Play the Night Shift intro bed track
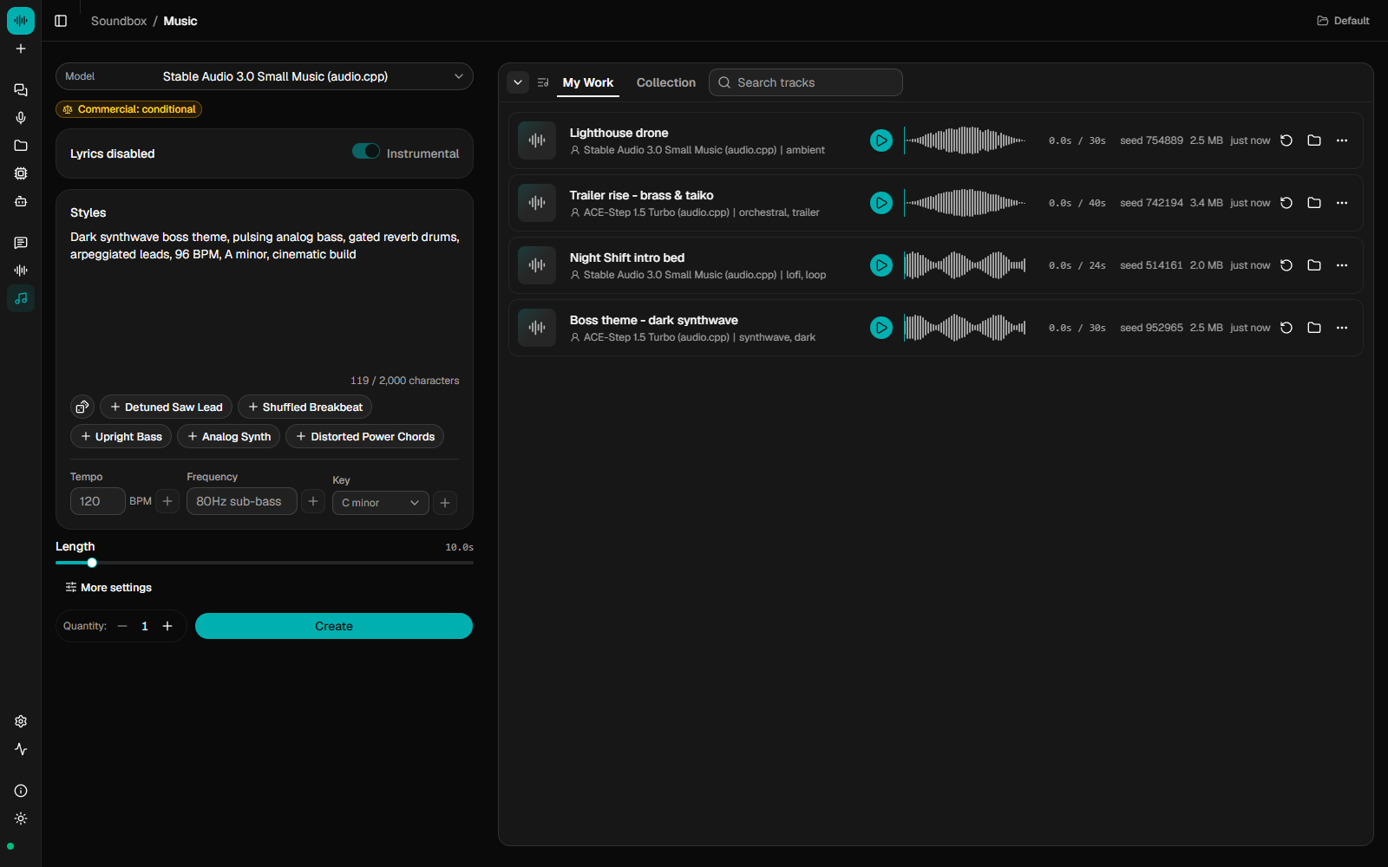 tap(881, 265)
